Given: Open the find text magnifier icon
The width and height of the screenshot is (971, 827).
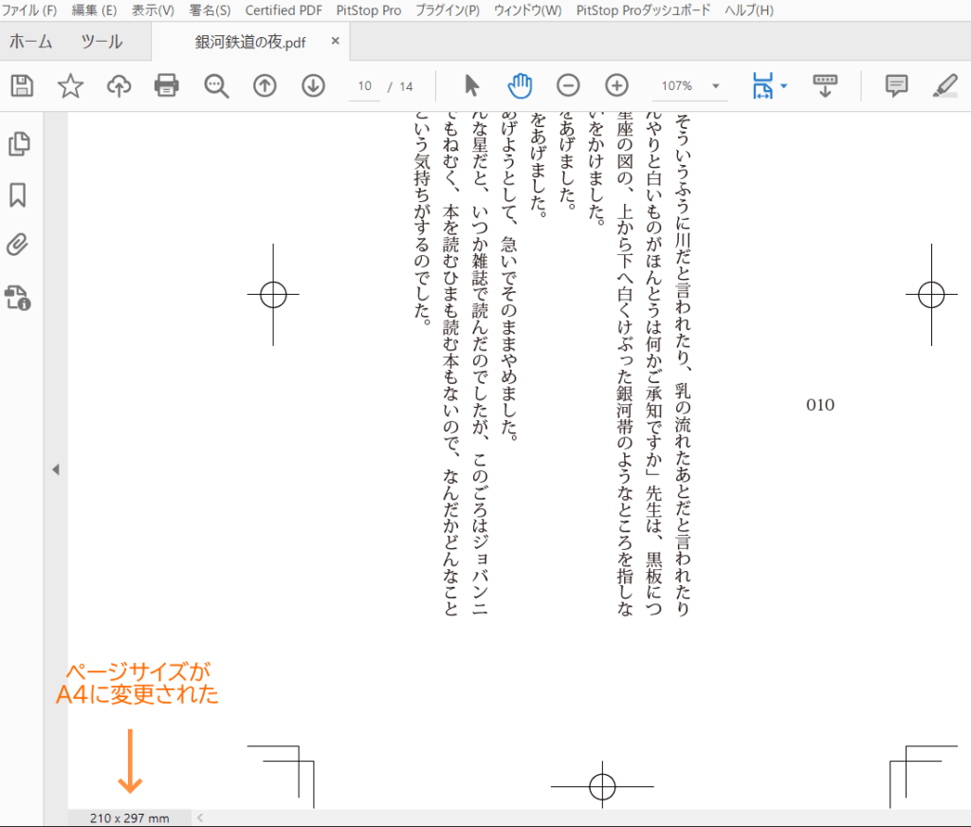Looking at the screenshot, I should click(216, 86).
